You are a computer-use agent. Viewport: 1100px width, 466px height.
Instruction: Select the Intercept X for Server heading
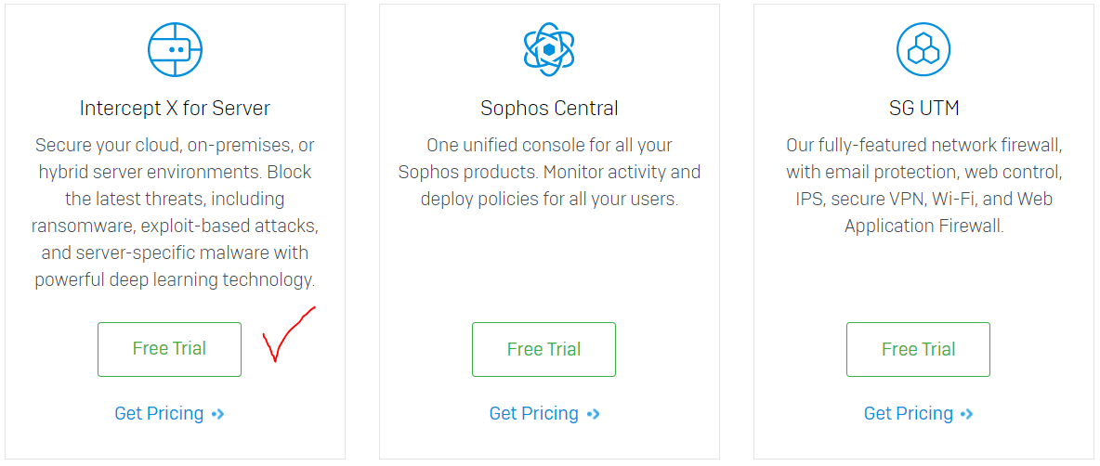point(175,109)
